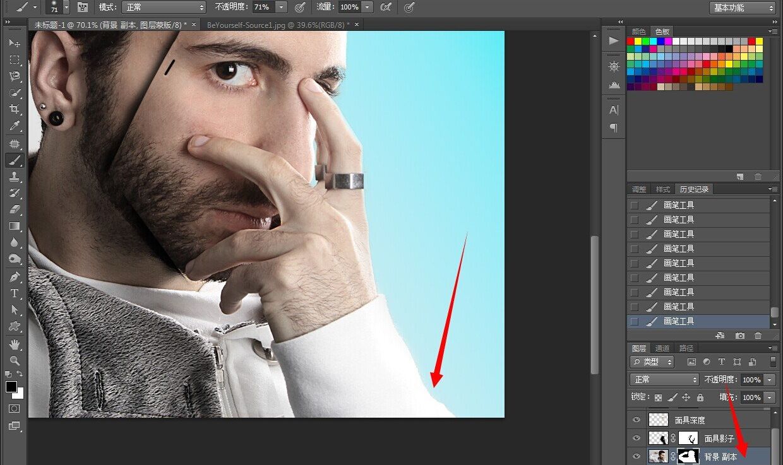The height and width of the screenshot is (465, 783).
Task: Select the Pen tool
Action: pos(15,277)
